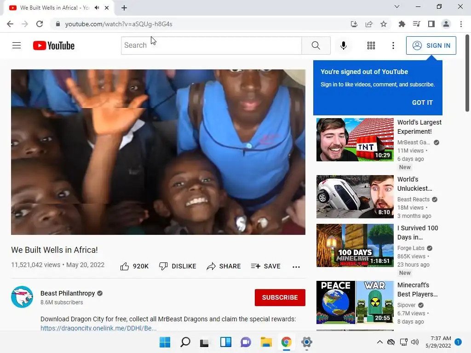Dismiss tooltip with GOT IT

[422, 102]
